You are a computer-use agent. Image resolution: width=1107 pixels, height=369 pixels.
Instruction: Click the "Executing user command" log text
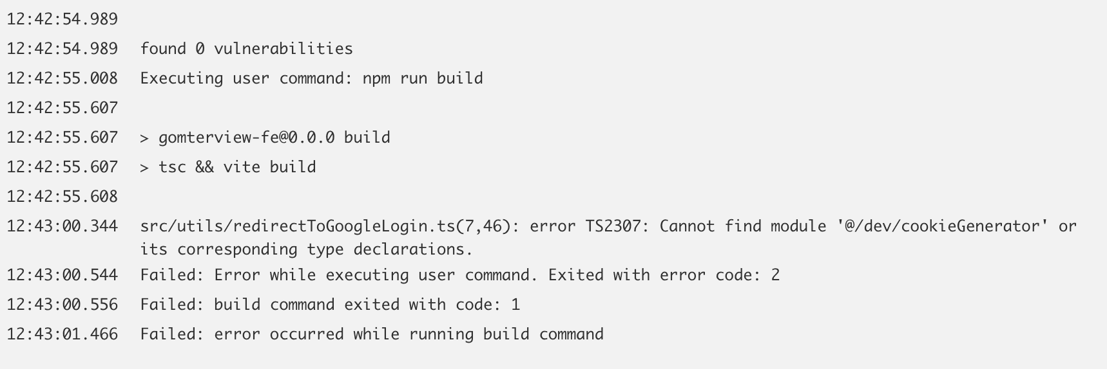click(246, 78)
